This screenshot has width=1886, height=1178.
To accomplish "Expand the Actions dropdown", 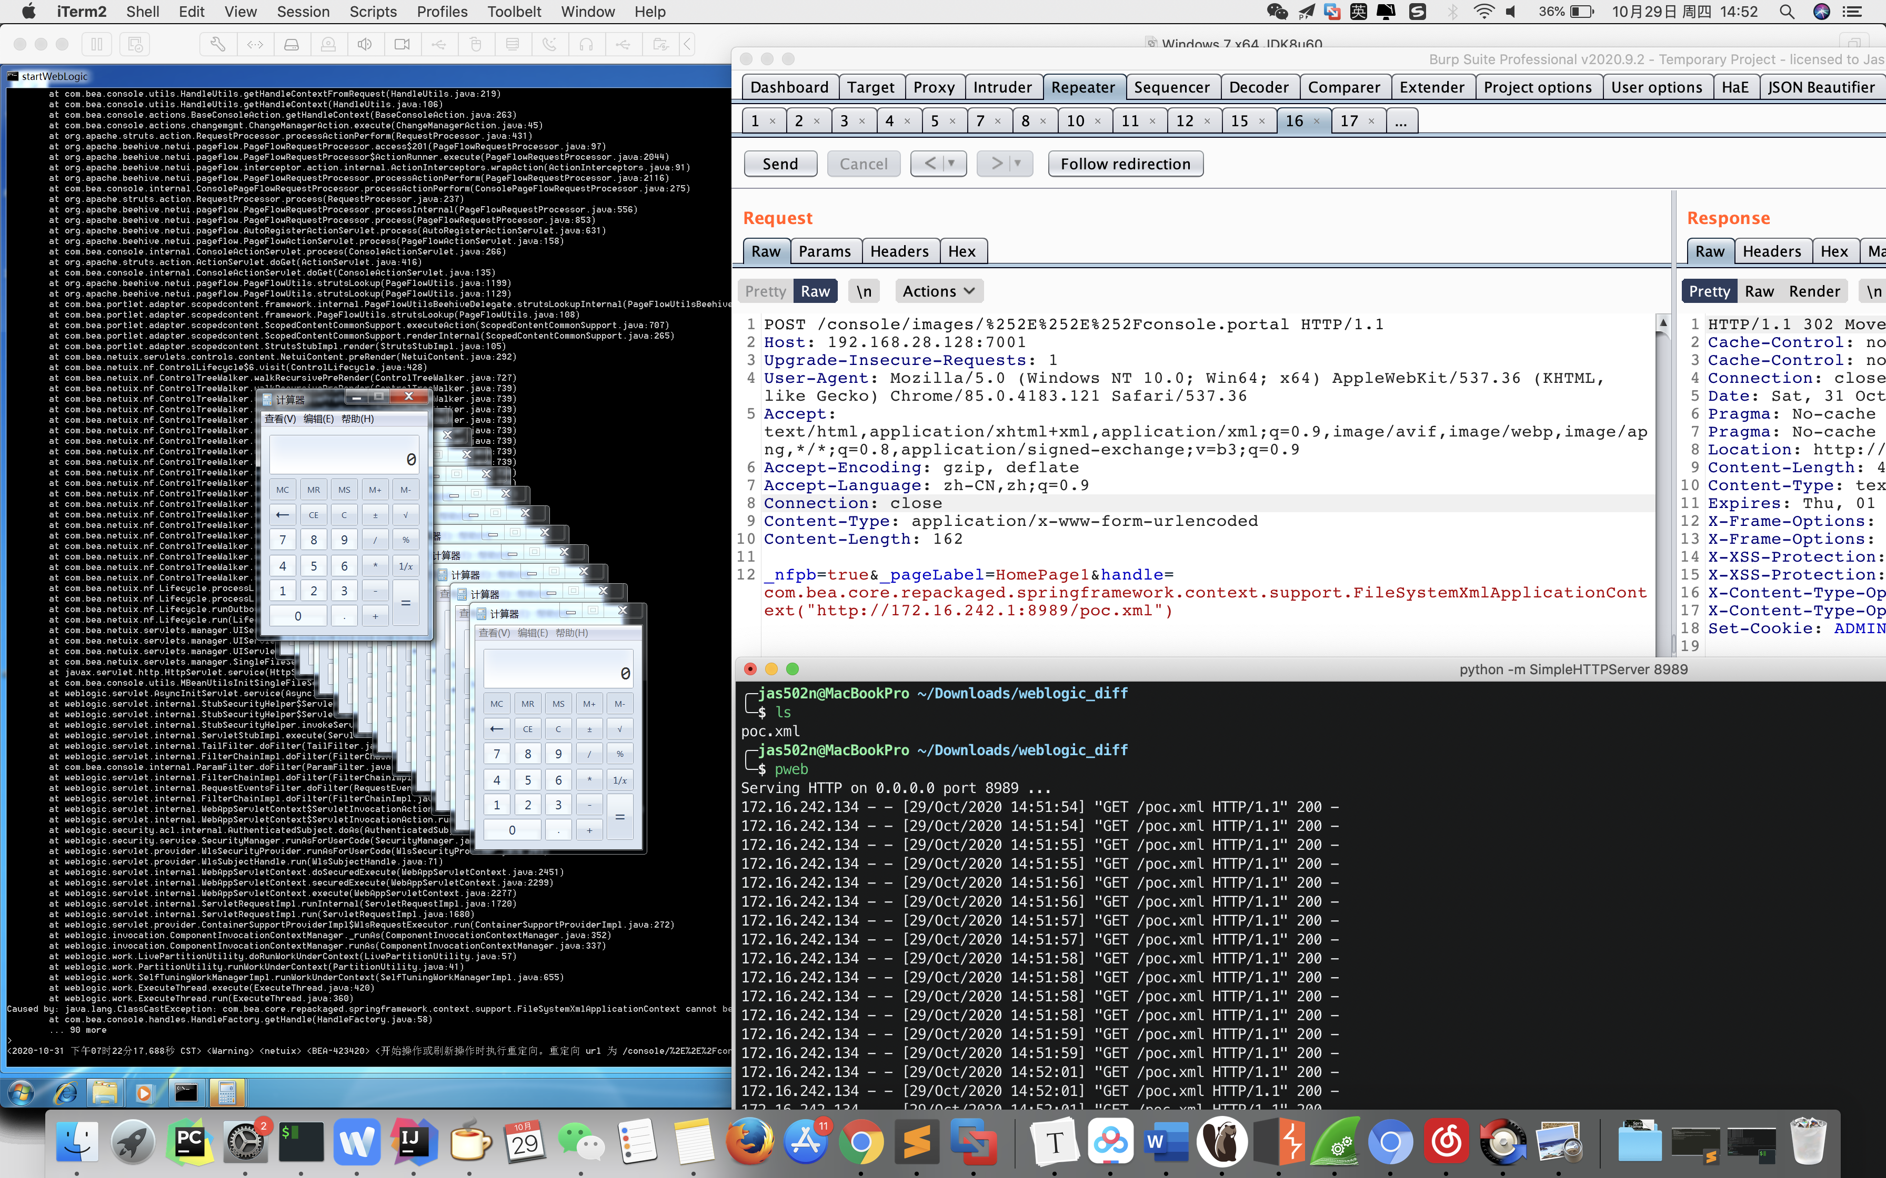I will (x=938, y=291).
